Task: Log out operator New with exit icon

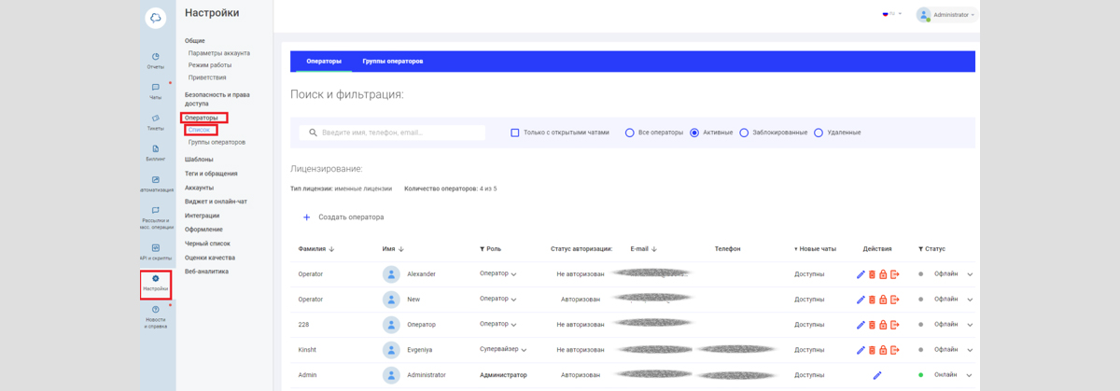Action: tap(895, 300)
